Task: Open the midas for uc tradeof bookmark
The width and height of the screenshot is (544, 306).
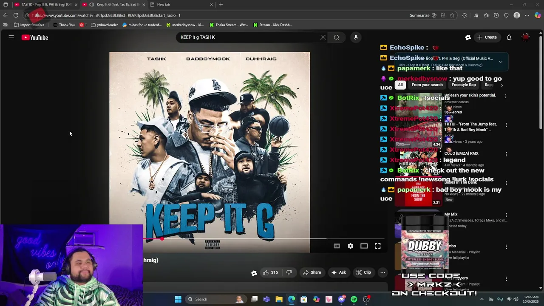Action: coord(142,25)
